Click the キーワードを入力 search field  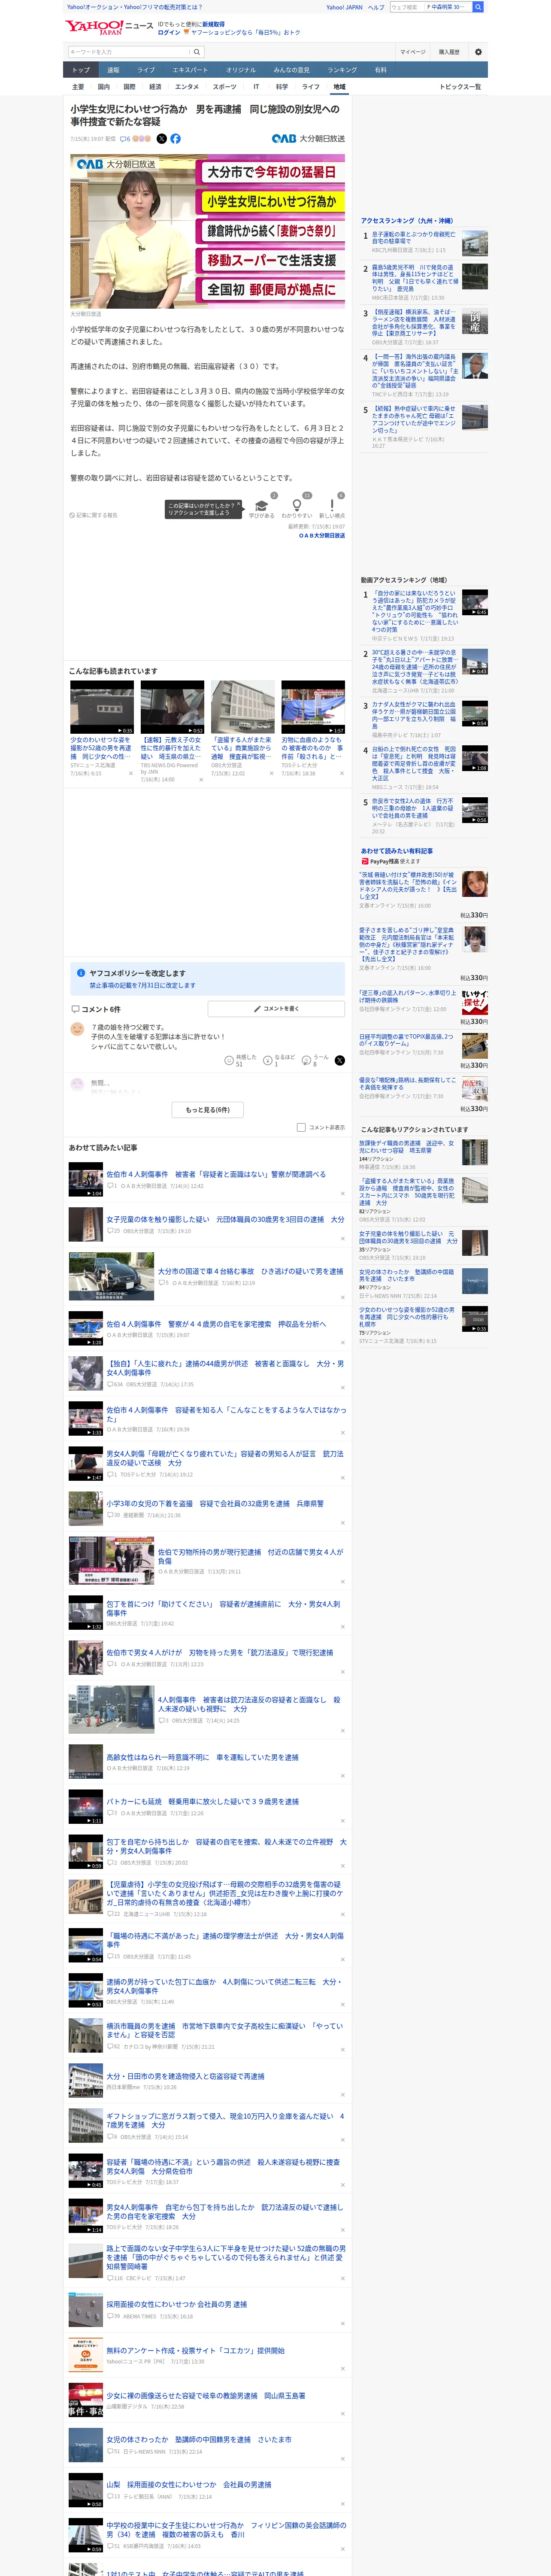click(129, 52)
